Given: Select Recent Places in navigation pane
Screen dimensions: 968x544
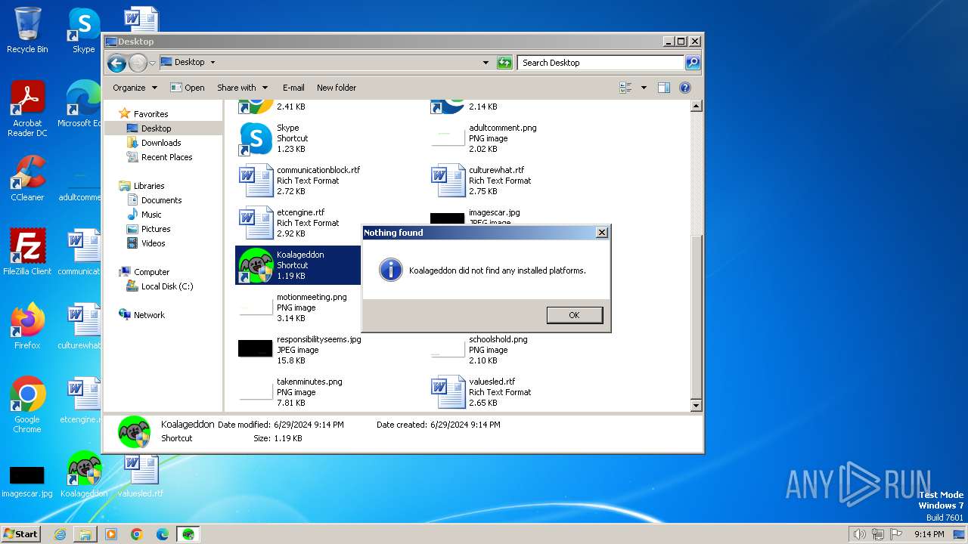Looking at the screenshot, I should [166, 157].
